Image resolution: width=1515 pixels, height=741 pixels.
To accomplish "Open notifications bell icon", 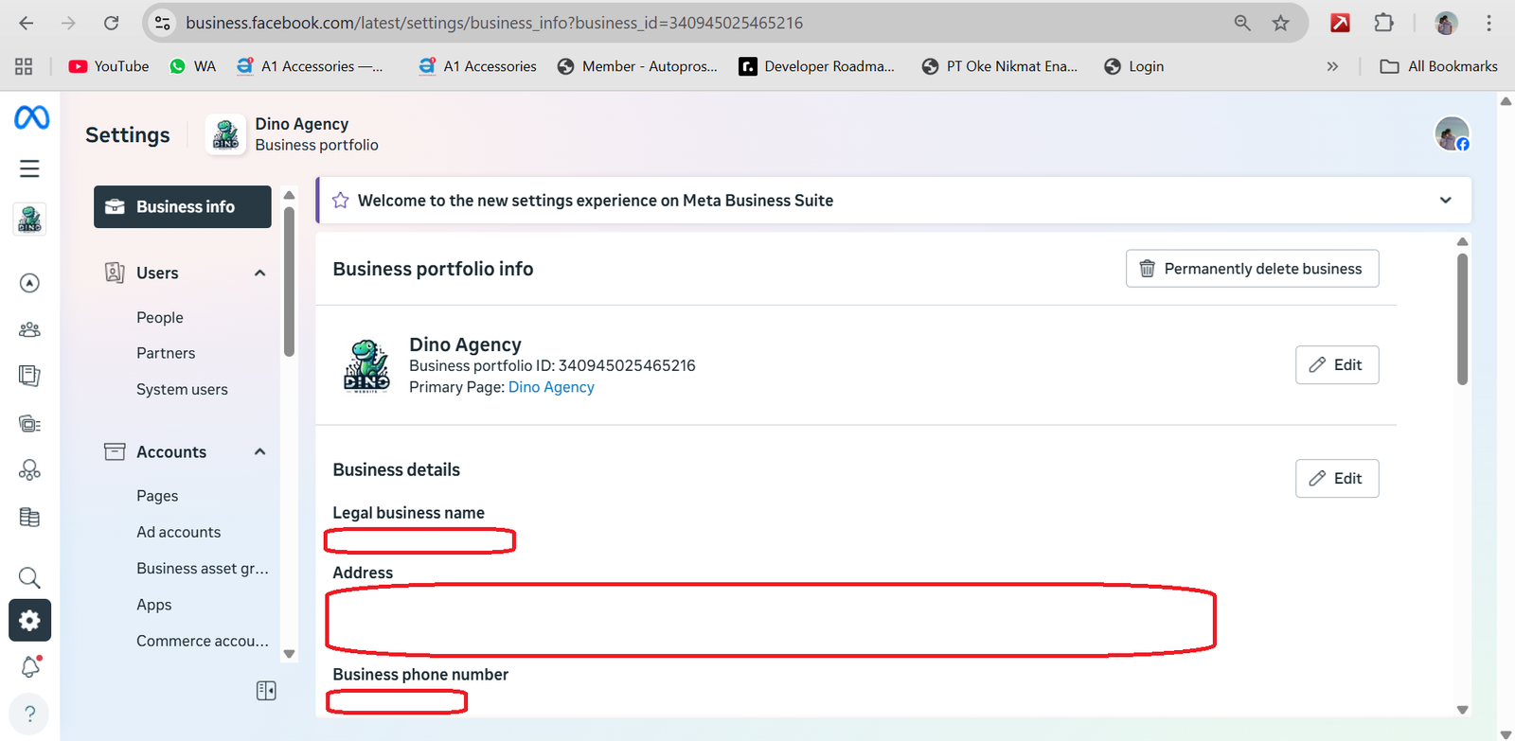I will point(30,666).
